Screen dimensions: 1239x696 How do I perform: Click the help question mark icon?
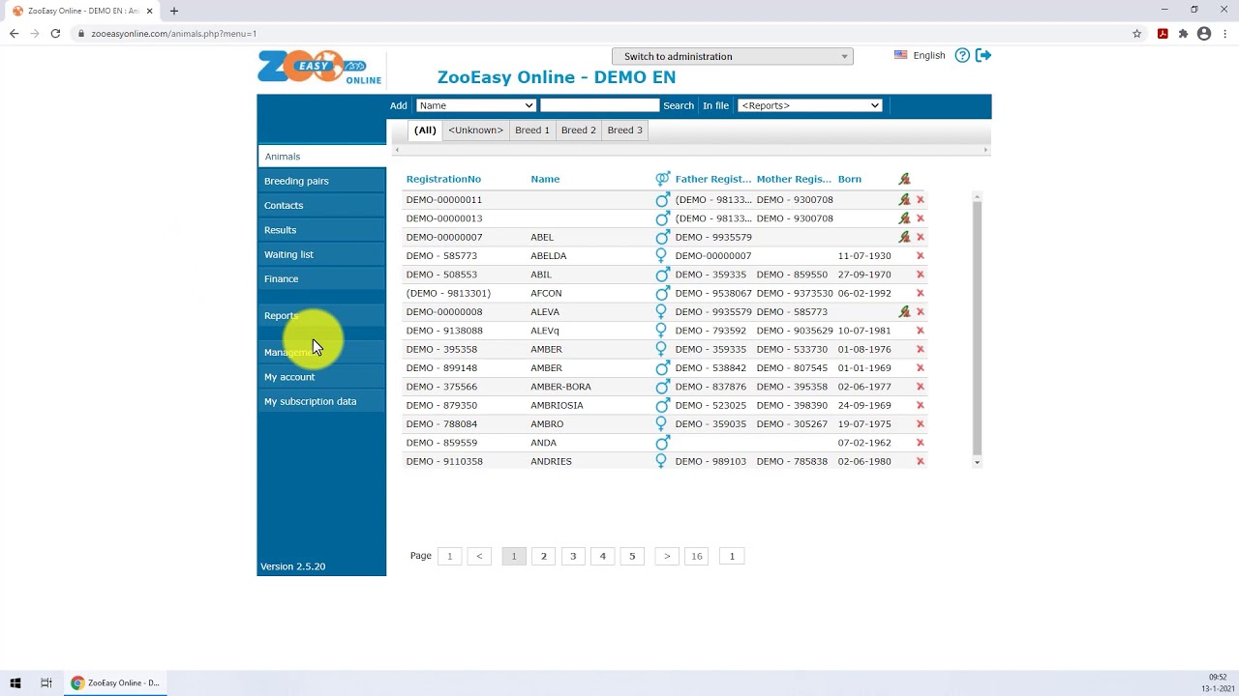(962, 55)
